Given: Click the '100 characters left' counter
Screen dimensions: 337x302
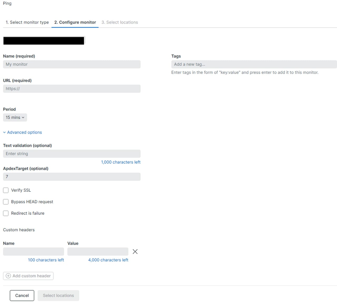Looking at the screenshot, I should (46, 260).
